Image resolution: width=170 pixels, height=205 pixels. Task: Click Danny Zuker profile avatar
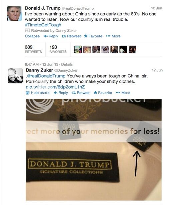(15, 75)
